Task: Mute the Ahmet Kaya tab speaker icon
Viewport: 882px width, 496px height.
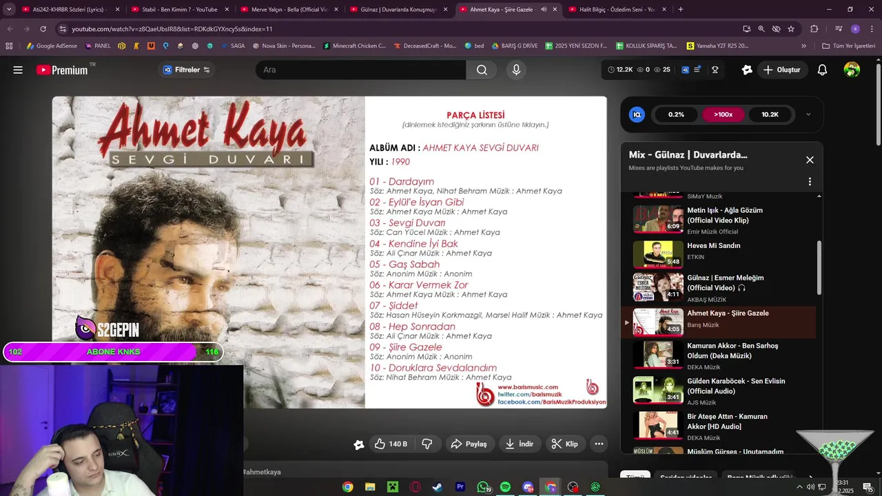Action: click(x=544, y=10)
